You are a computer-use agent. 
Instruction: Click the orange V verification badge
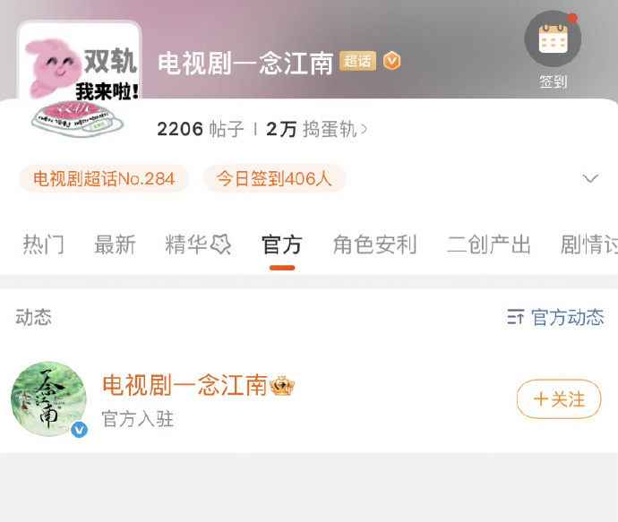tap(391, 61)
